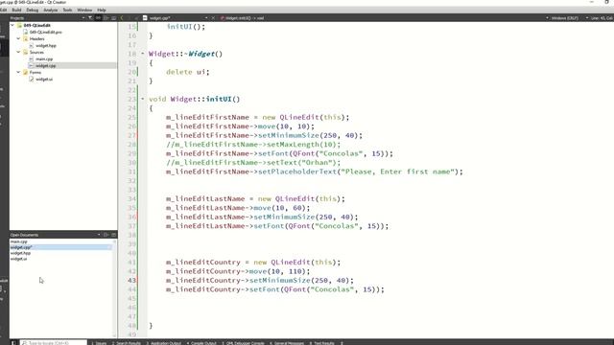Open the Help menu
The image size is (614, 345).
coord(102,10)
